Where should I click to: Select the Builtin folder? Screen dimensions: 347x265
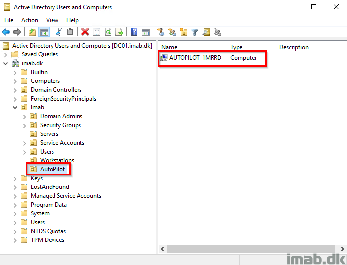click(x=39, y=72)
